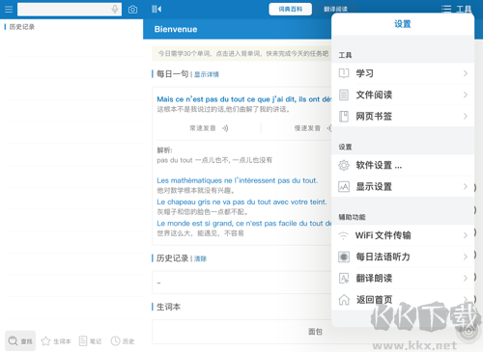483x352 pixels.
Task: Click the 面包 vocabulary word entry
Action: pos(315,332)
